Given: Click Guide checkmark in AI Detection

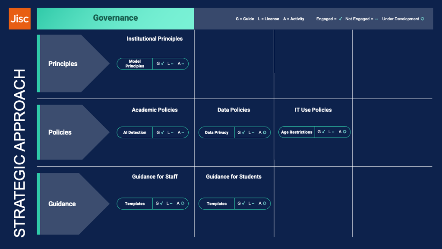Looking at the screenshot, I should pyautogui.click(x=162, y=132).
